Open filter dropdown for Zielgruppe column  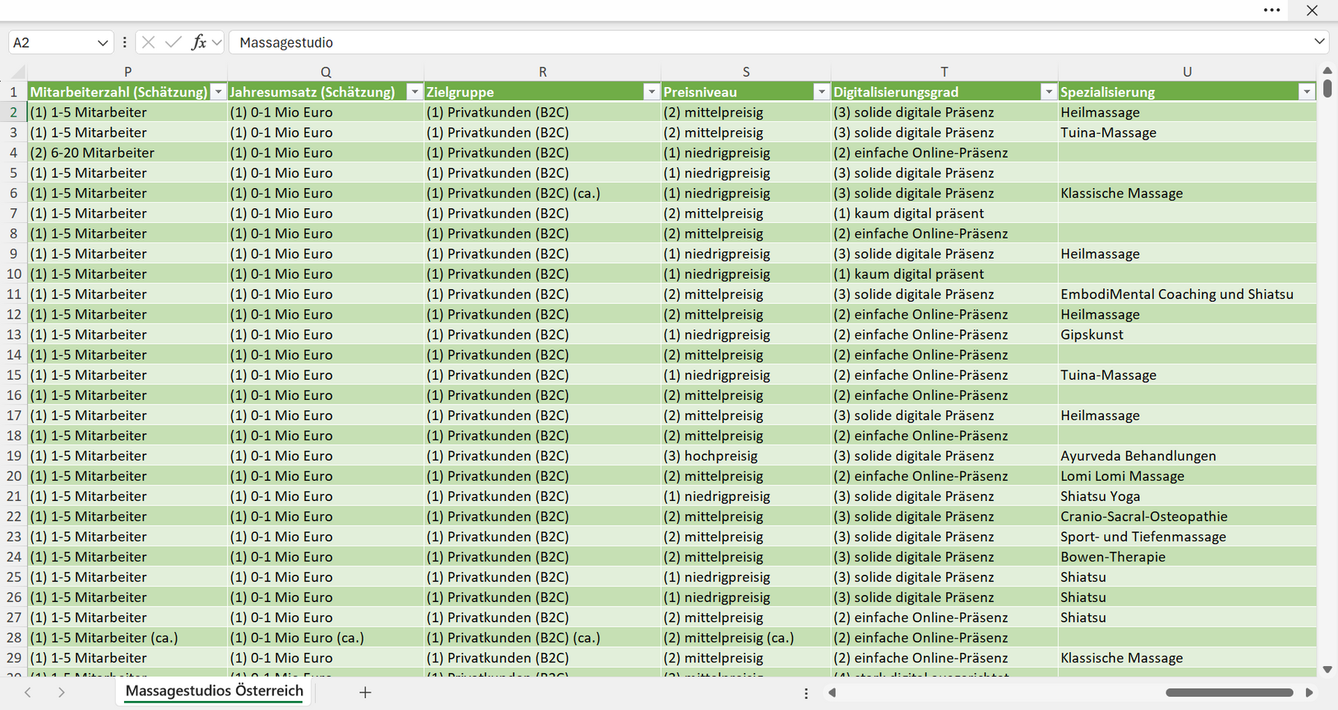(x=651, y=92)
